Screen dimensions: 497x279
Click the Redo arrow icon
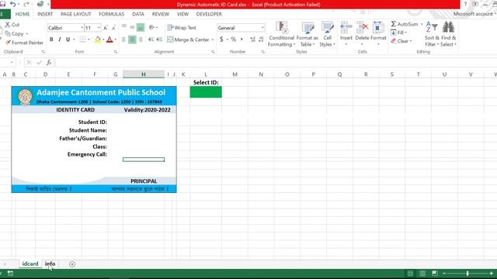point(26,4)
